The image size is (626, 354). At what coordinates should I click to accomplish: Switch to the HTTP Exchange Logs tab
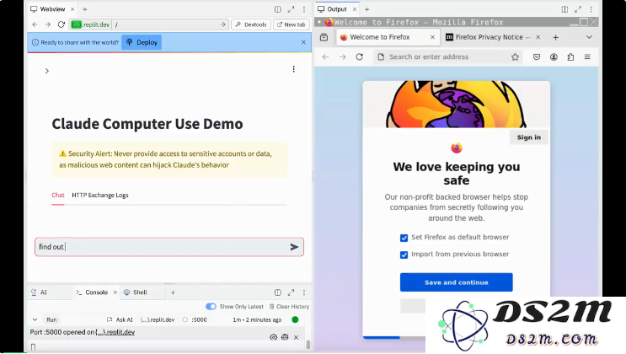coord(99,195)
